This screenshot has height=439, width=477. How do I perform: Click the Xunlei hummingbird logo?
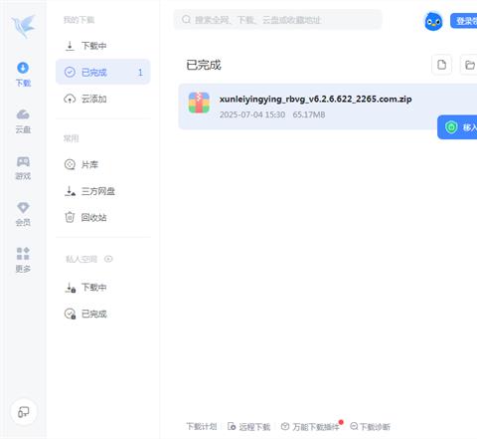point(23,26)
